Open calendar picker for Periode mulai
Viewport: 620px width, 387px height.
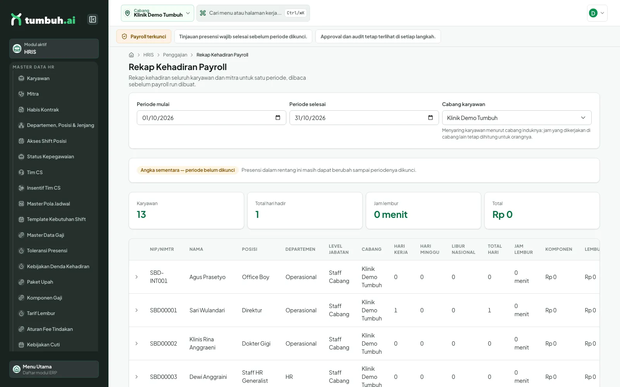pyautogui.click(x=278, y=118)
